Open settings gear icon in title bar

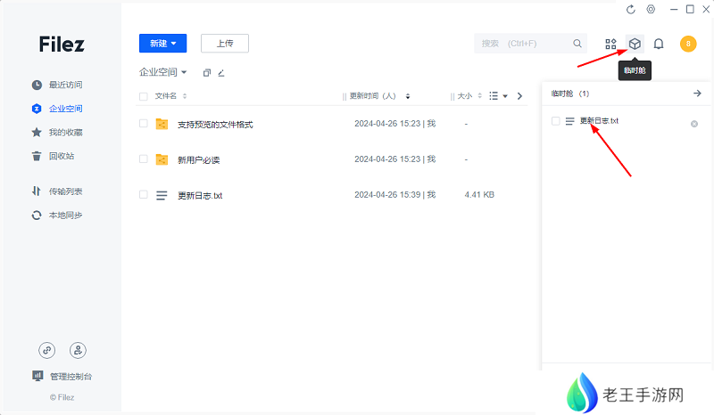tap(651, 9)
